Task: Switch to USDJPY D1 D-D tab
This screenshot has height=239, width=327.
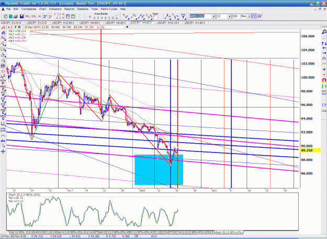Action: [37, 23]
